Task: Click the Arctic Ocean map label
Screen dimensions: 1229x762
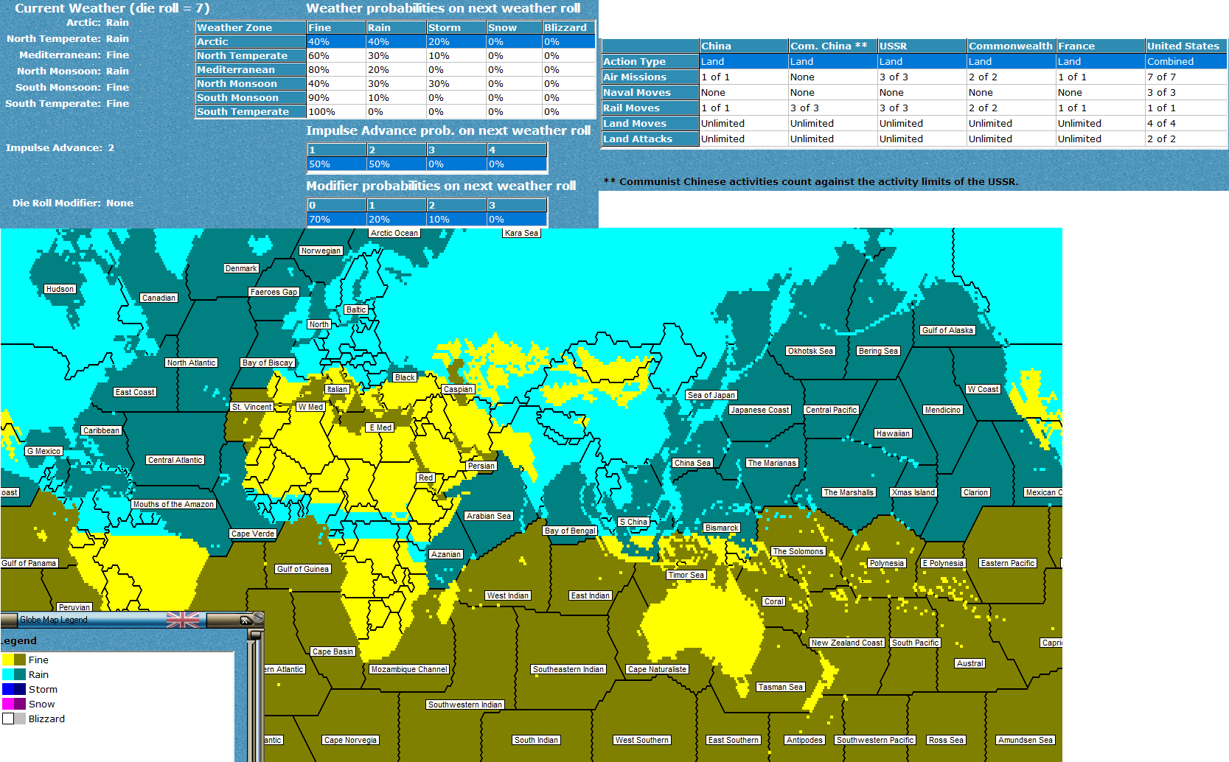Action: click(x=394, y=233)
